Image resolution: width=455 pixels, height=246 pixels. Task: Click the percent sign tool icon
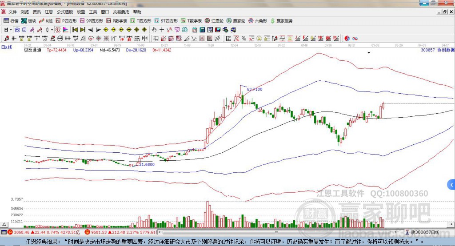coord(244,38)
